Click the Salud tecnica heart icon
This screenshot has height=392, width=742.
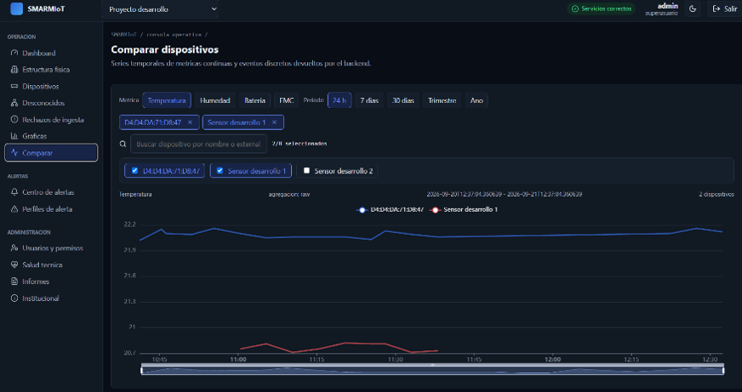click(x=14, y=264)
